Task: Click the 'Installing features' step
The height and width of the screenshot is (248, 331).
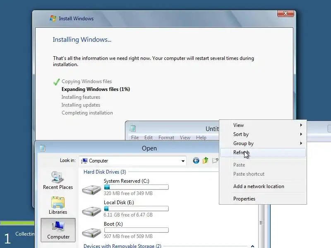Action: click(81, 97)
